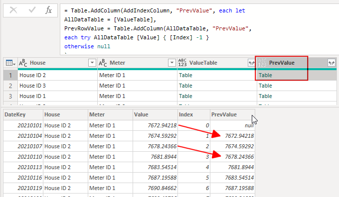The image size is (339, 197).
Task: Click the 'House ID 2' cell in row 1
Action: pos(57,75)
